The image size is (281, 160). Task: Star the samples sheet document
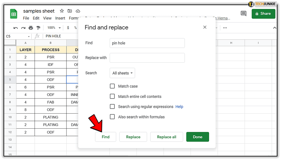(62, 11)
